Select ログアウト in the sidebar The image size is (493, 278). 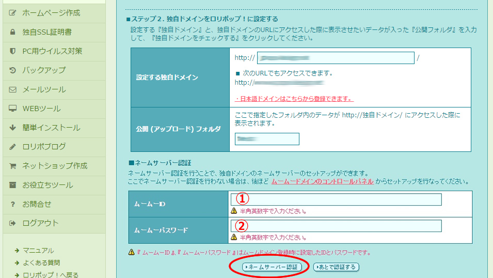coord(54,224)
